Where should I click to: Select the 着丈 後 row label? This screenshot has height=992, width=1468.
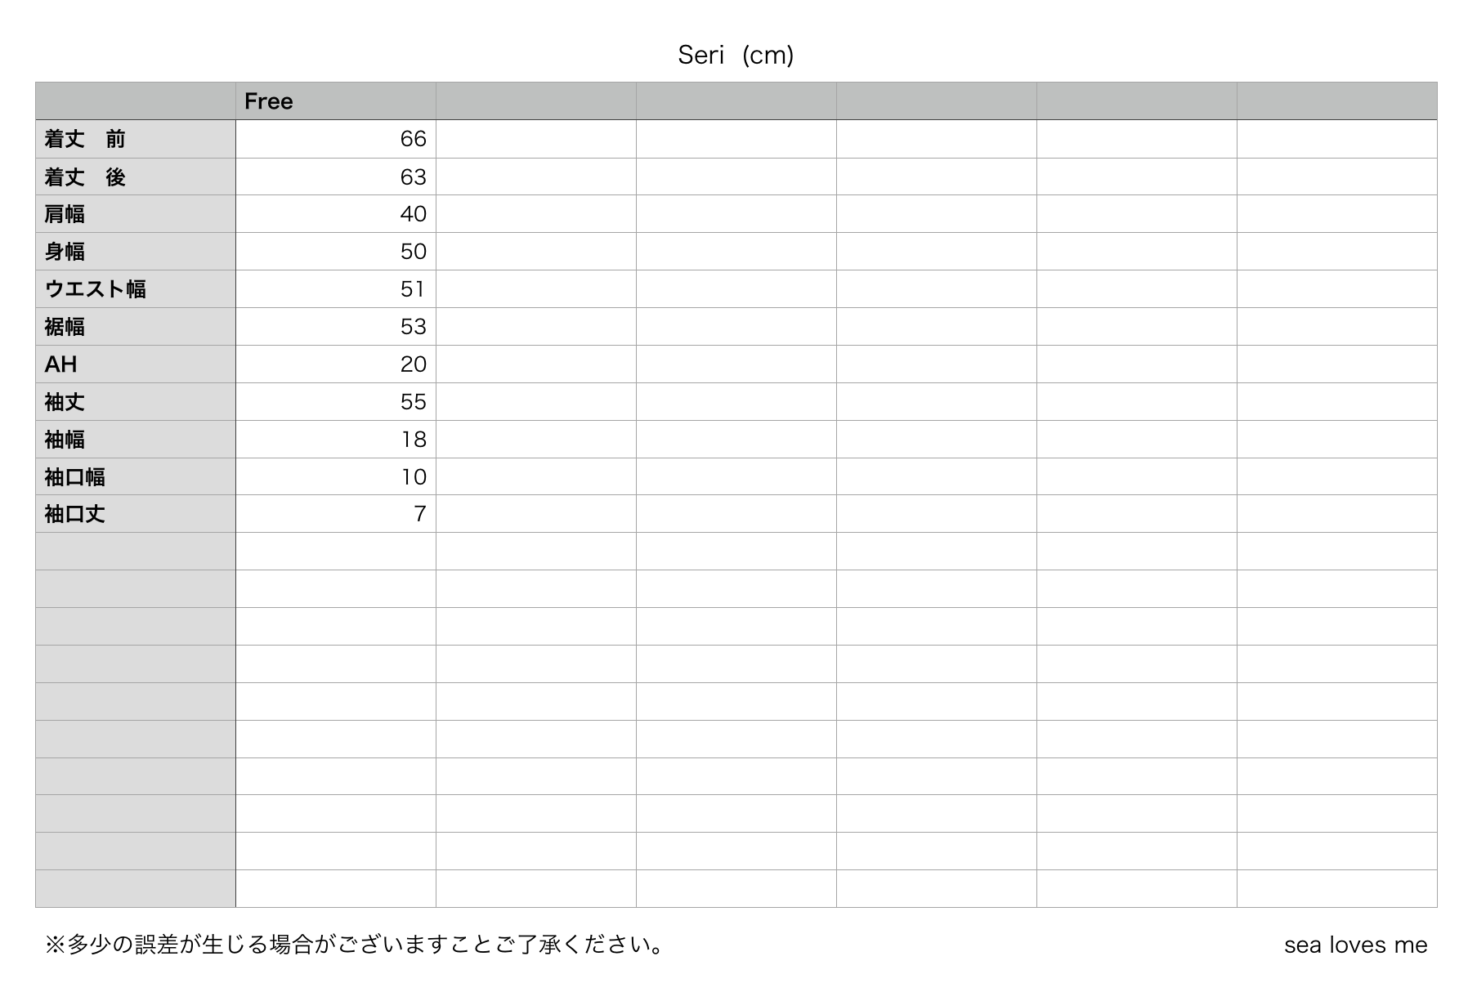click(136, 177)
